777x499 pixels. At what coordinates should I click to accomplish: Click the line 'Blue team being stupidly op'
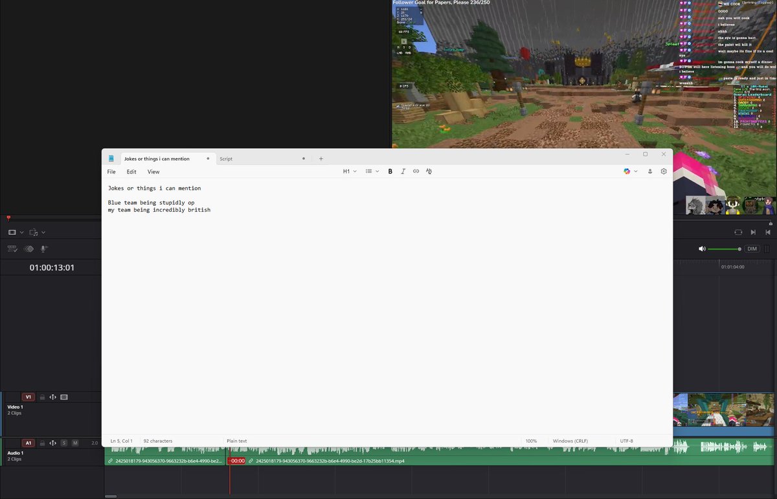[x=151, y=203]
